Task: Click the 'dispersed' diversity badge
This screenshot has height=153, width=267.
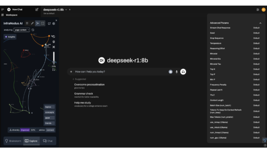Action: (x=25, y=130)
